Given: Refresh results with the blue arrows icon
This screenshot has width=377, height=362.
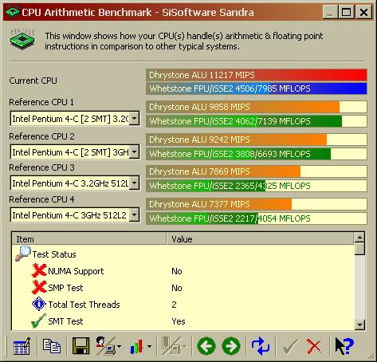Looking at the screenshot, I should pyautogui.click(x=261, y=346).
